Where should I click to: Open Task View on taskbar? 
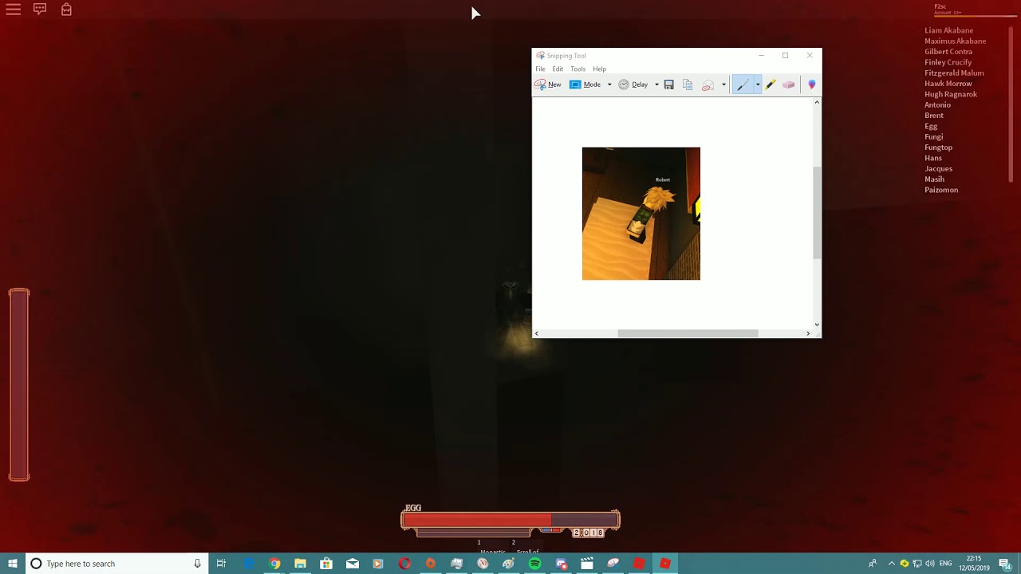coord(221,564)
